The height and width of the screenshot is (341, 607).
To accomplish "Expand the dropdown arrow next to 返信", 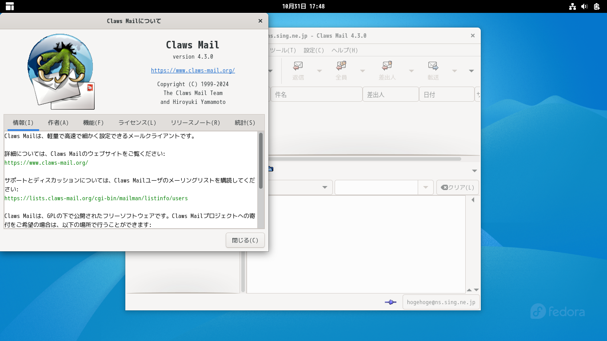I will point(319,71).
